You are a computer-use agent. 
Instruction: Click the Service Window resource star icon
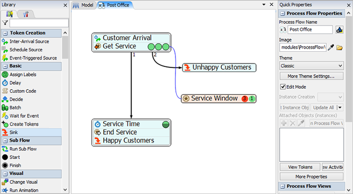pyautogui.click(x=186, y=99)
